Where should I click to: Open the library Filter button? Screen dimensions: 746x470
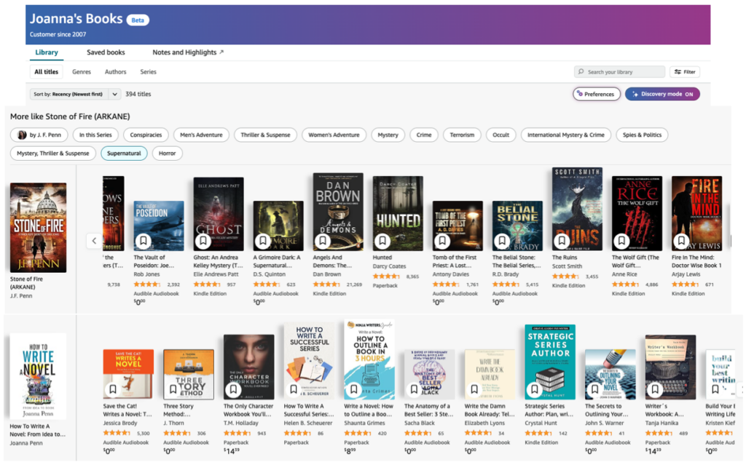coord(685,72)
